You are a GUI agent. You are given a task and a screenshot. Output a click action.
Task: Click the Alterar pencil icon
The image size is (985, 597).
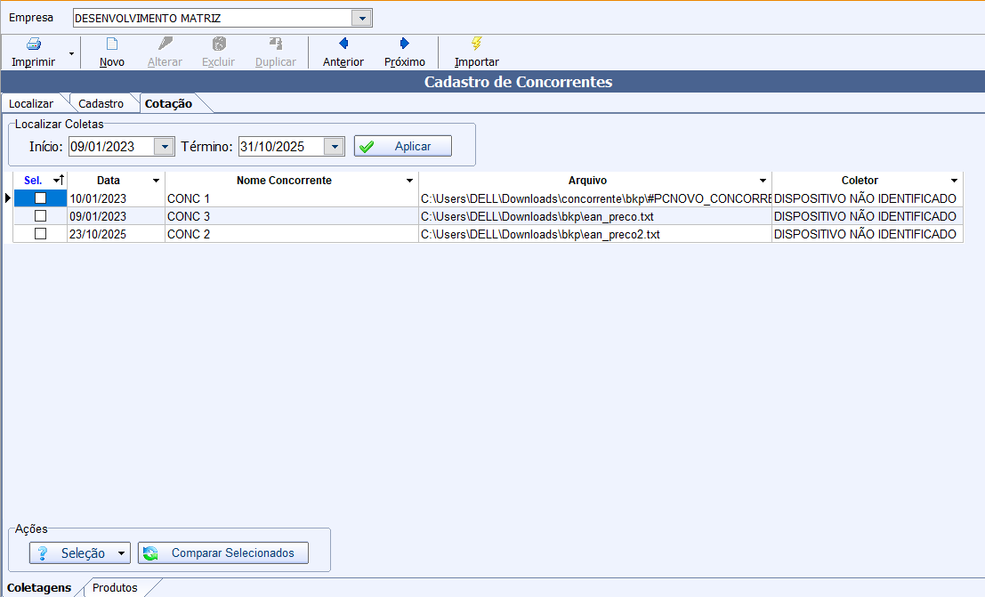point(165,44)
